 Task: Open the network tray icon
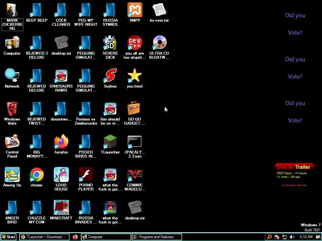click(284, 237)
